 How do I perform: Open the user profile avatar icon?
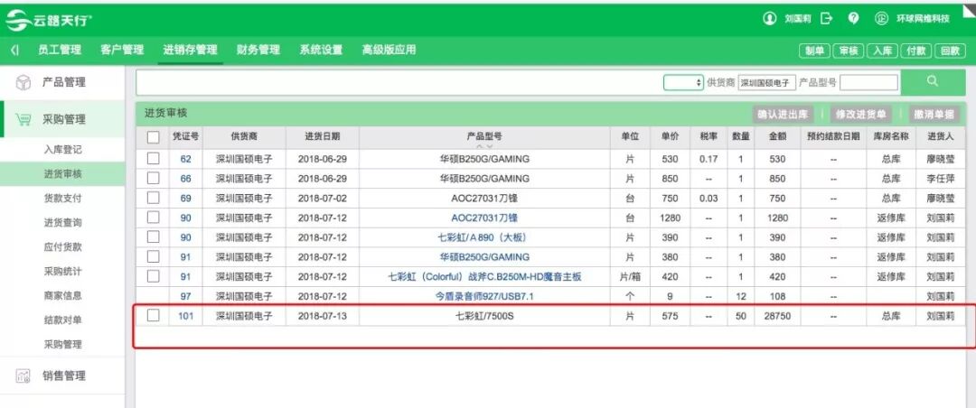point(770,19)
